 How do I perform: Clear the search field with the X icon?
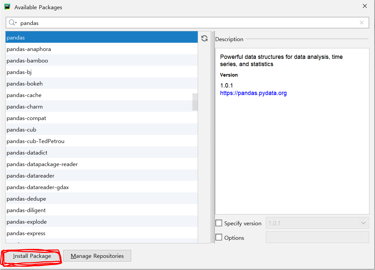click(x=362, y=23)
